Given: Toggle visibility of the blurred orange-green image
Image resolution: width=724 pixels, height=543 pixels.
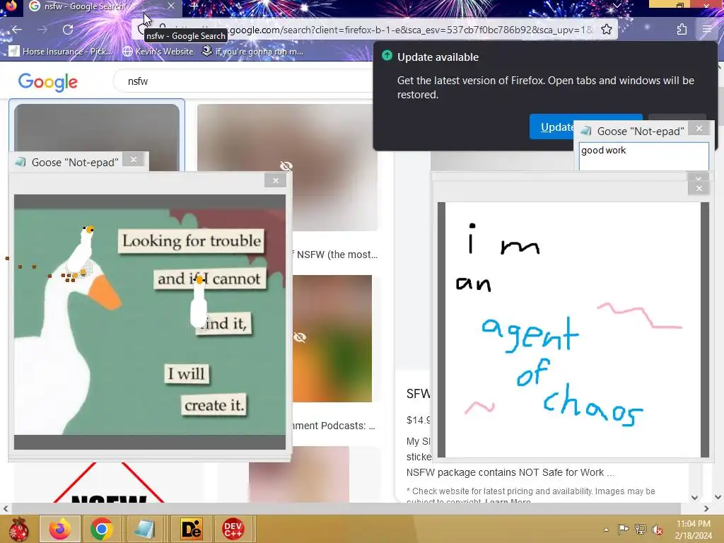Looking at the screenshot, I should coord(300,337).
